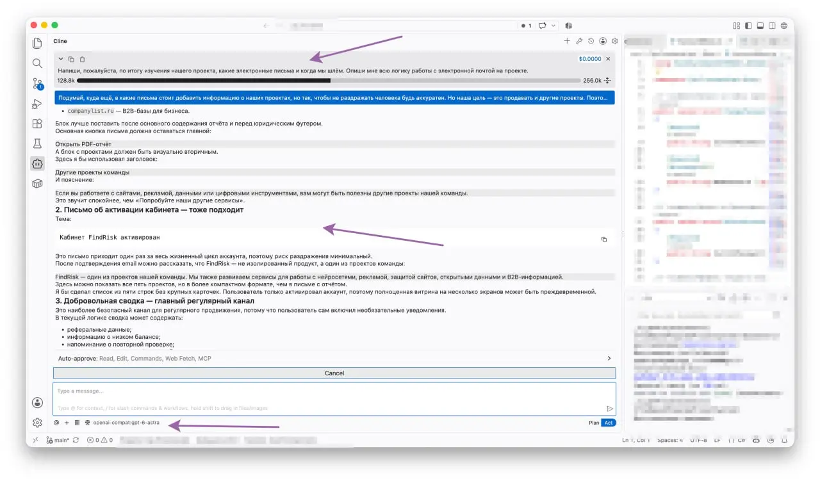Click 'Spaces: 4' indentation in status bar
Image resolution: width=820 pixels, height=481 pixels.
[x=670, y=440]
